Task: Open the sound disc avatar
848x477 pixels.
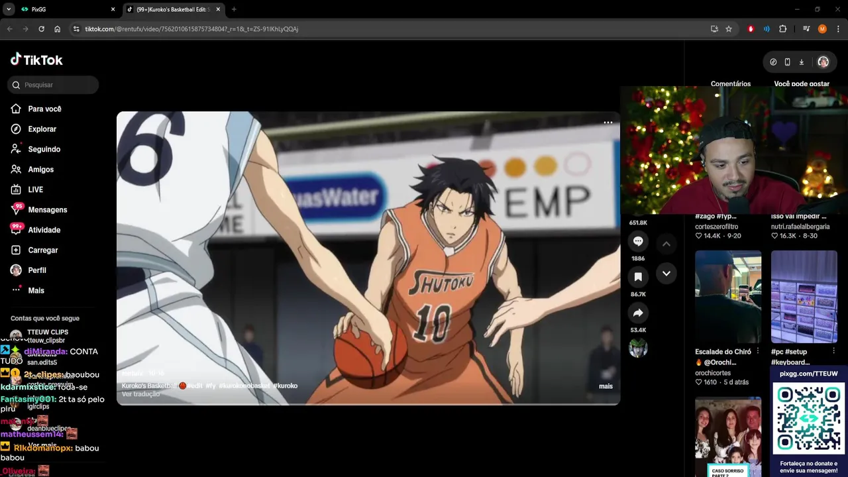Action: pyautogui.click(x=638, y=348)
